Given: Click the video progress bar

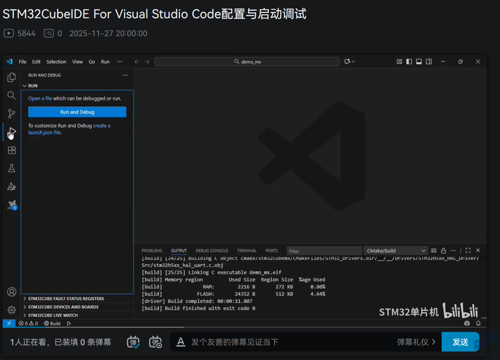Looking at the screenshot, I should (x=244, y=327).
